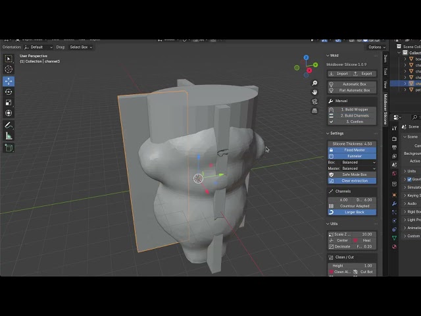Open the View Layer properties icon
The image size is (421, 316).
[394, 156]
